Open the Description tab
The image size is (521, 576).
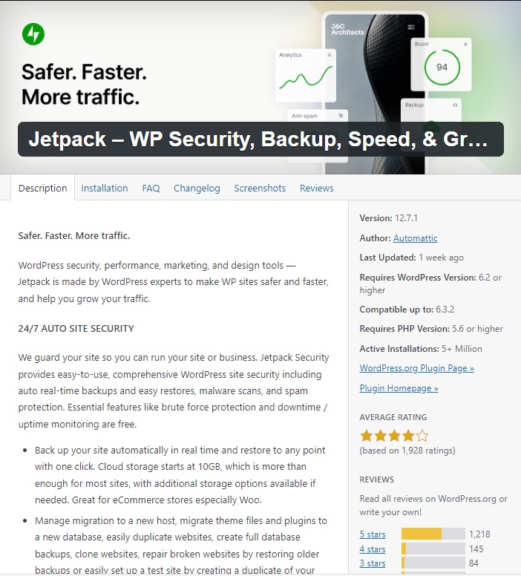click(42, 189)
